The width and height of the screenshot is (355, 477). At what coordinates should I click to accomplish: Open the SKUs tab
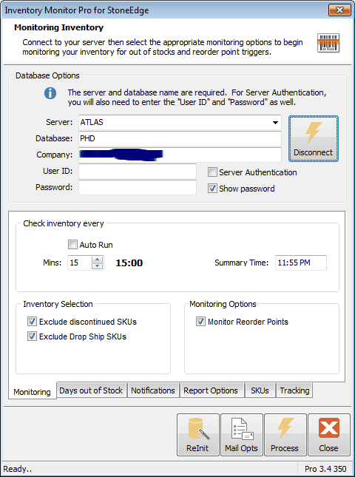coord(260,390)
